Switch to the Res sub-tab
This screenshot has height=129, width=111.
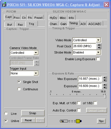pyautogui.click(x=20, y=25)
